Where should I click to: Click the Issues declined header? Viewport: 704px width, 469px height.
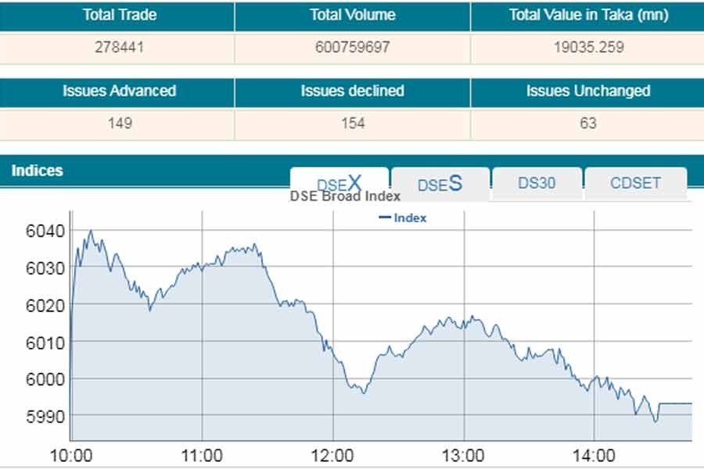352,91
